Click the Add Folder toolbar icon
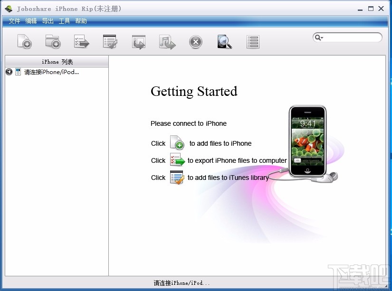The height and width of the screenshot is (291, 392). tap(53, 42)
